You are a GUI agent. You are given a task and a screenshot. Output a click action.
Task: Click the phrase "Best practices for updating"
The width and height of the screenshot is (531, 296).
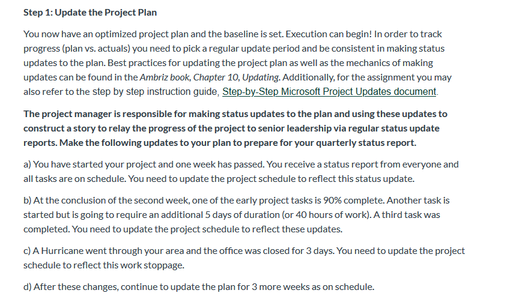[x=163, y=63]
